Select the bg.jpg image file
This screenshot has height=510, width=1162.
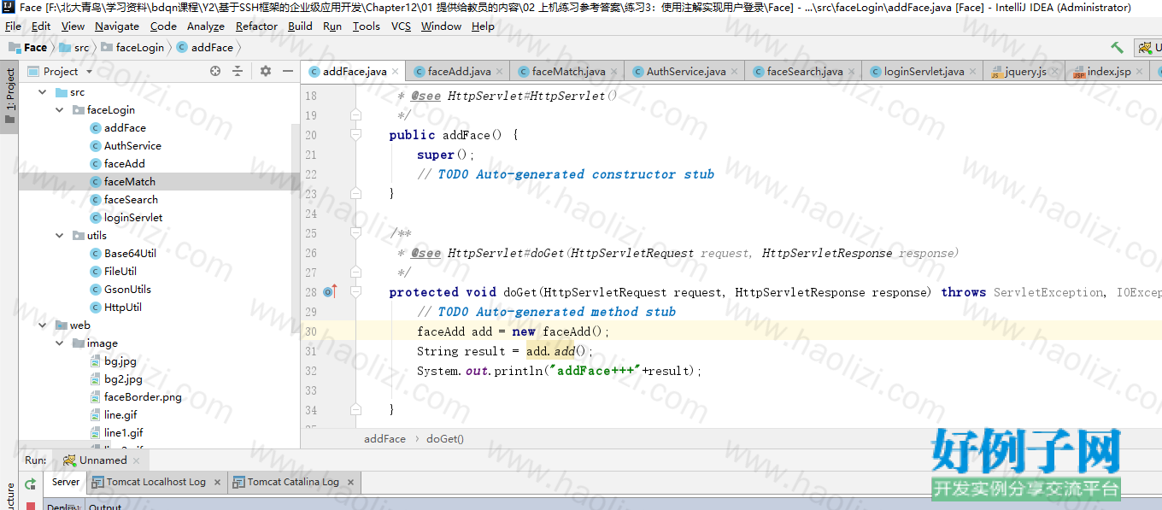click(120, 361)
